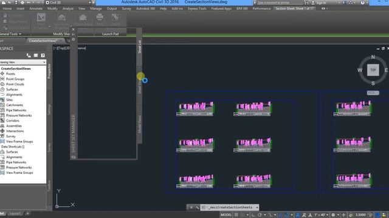Click the N compass direction on ViewCube
Image resolution: width=389 pixels, height=218 pixels.
373,57
